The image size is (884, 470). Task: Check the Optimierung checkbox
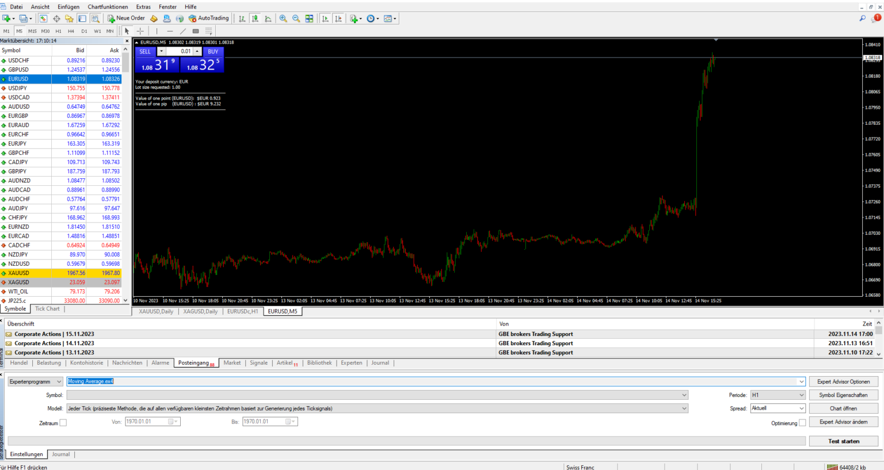coord(803,422)
